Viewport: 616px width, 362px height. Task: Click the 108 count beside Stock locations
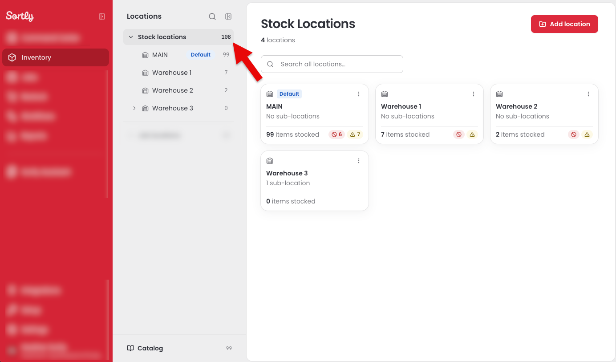click(226, 37)
